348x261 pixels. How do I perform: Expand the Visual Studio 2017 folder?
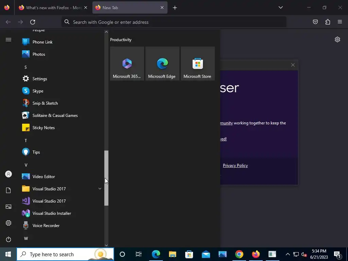62,189
